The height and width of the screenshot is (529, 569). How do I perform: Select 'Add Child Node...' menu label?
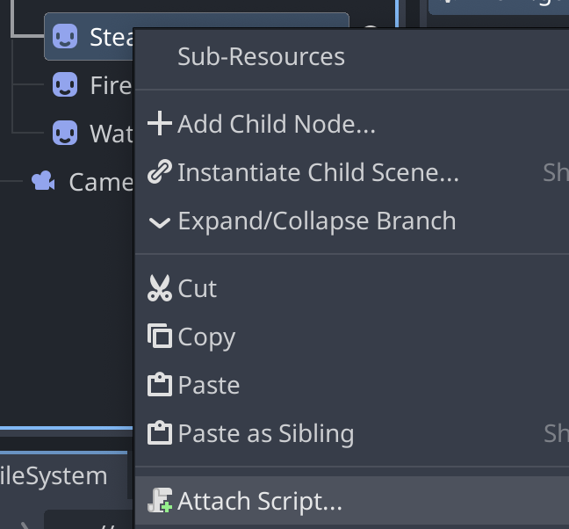point(277,124)
